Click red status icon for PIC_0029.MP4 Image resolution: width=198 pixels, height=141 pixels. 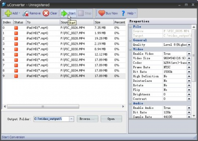(x=16, y=44)
